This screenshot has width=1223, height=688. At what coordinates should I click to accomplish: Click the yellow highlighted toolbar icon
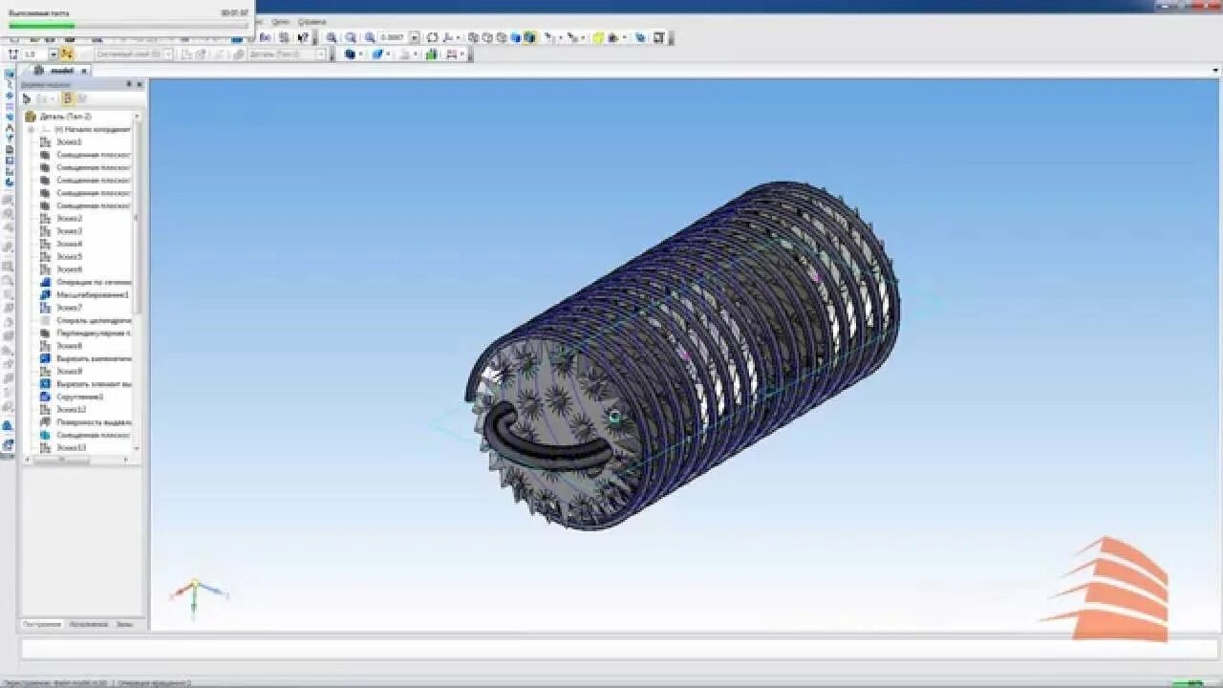tap(597, 37)
